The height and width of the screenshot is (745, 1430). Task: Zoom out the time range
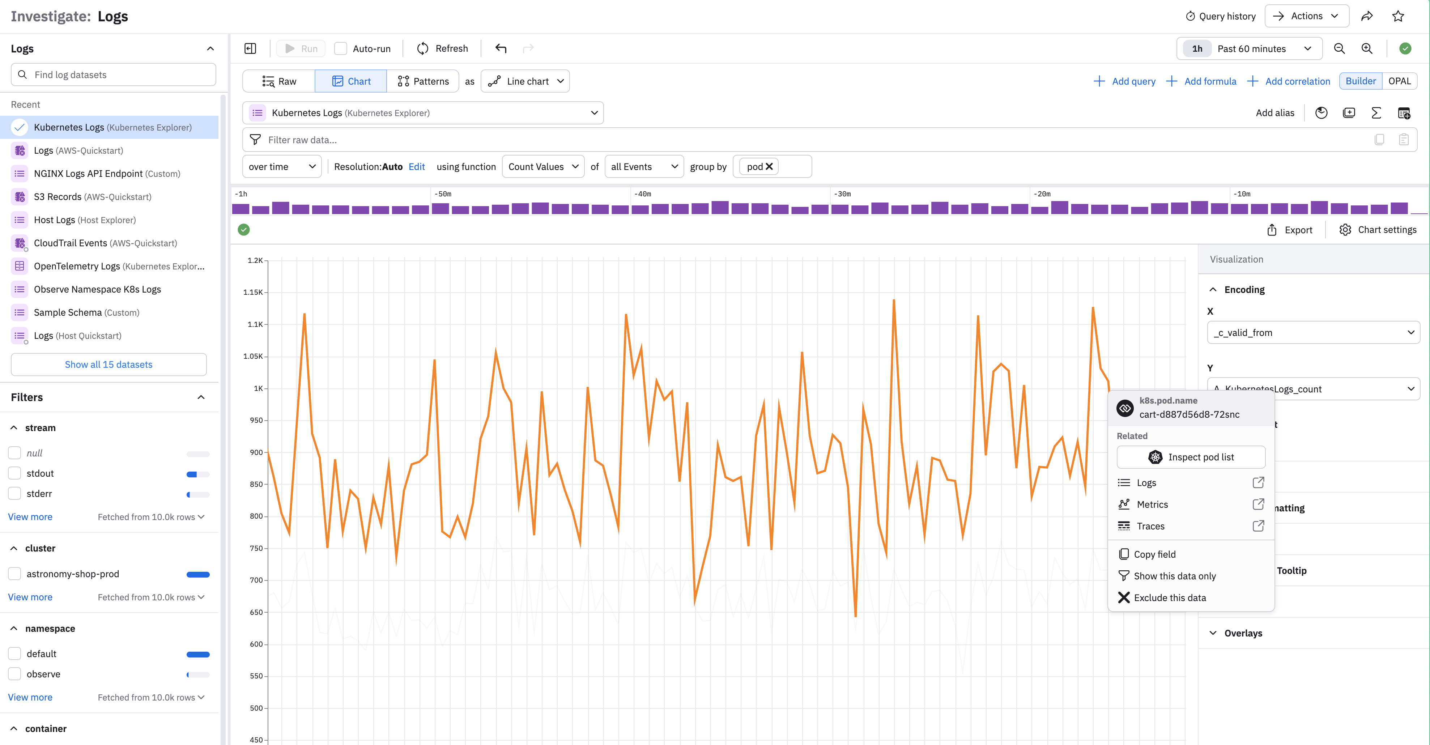1339,48
